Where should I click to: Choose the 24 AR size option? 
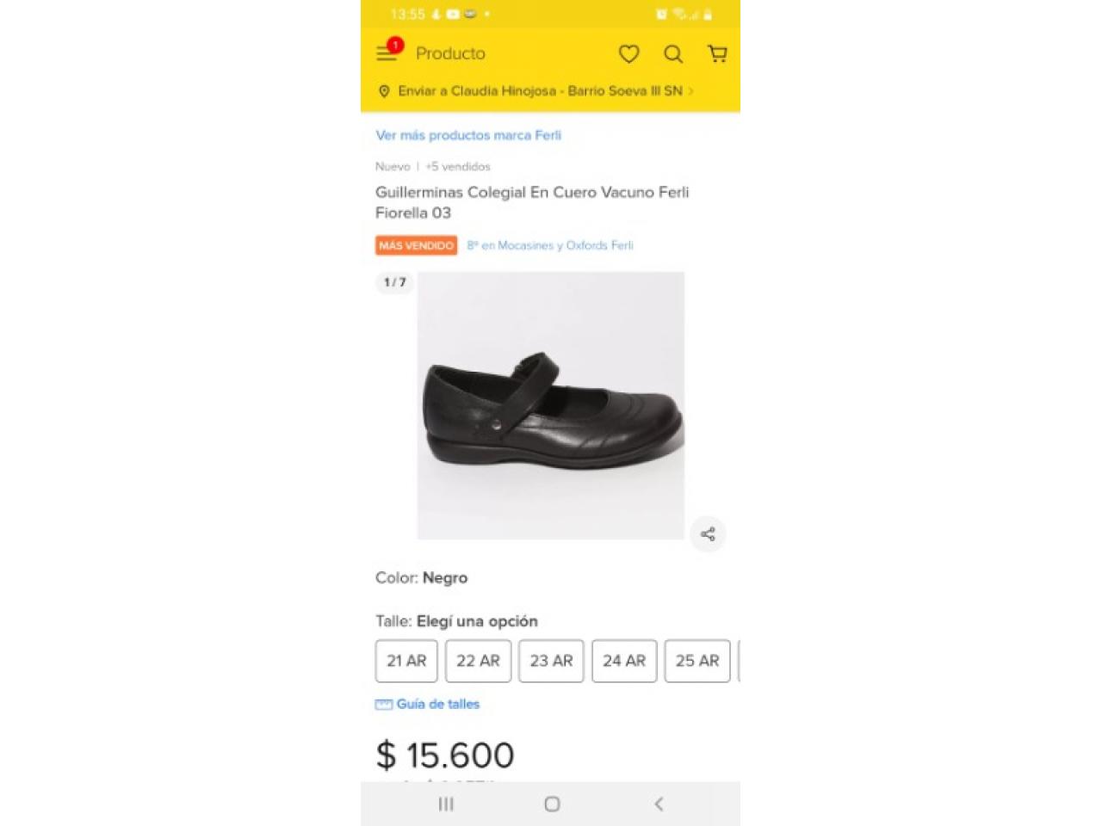(624, 661)
